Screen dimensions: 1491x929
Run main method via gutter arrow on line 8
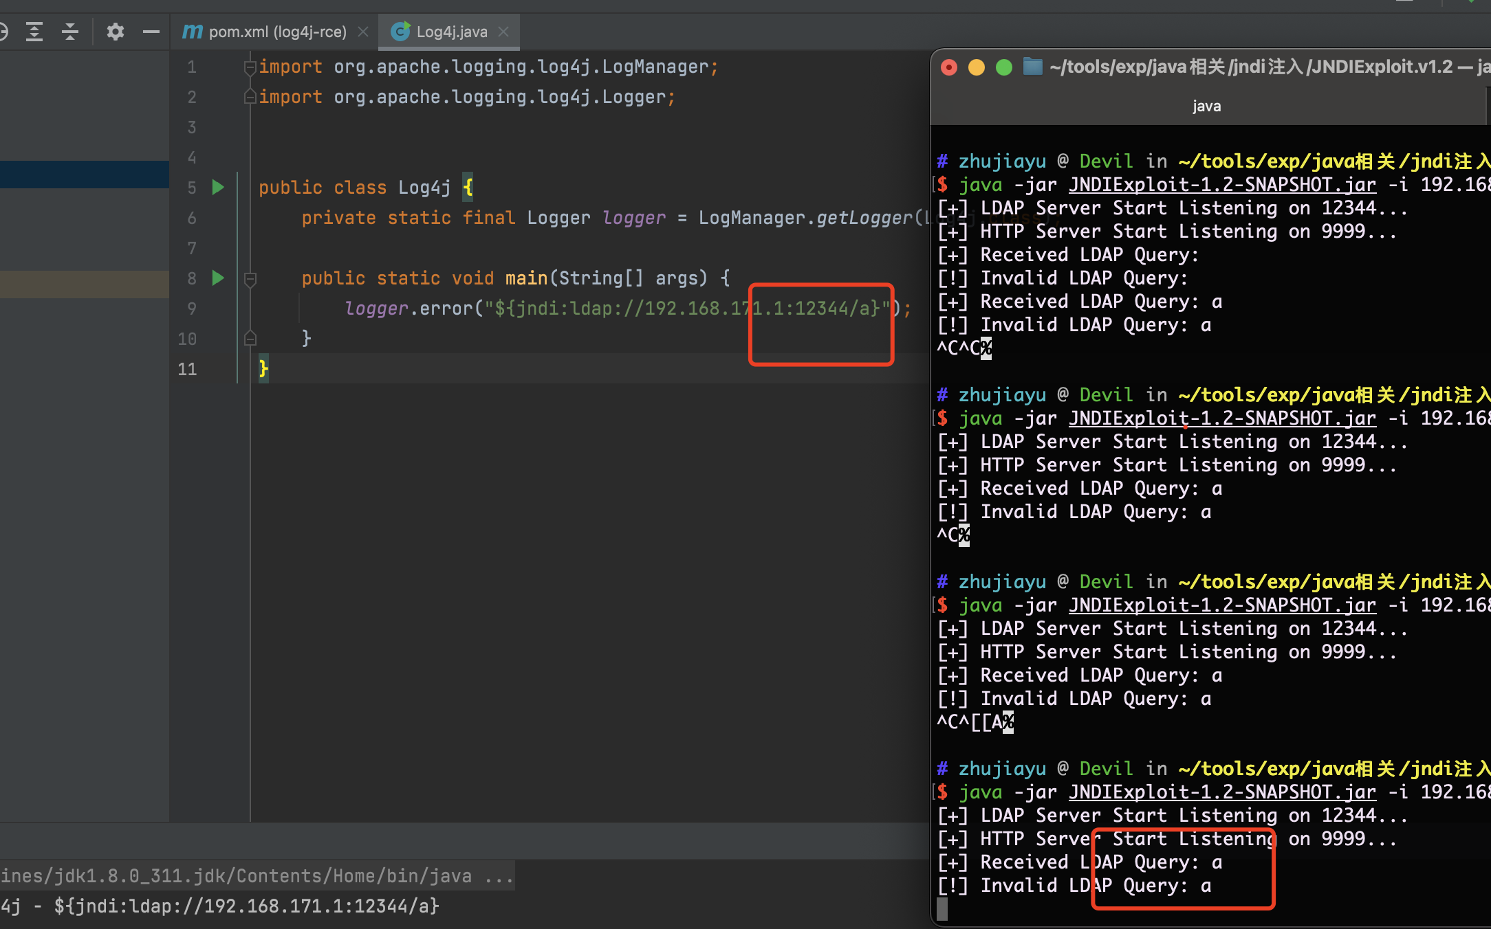(x=218, y=278)
